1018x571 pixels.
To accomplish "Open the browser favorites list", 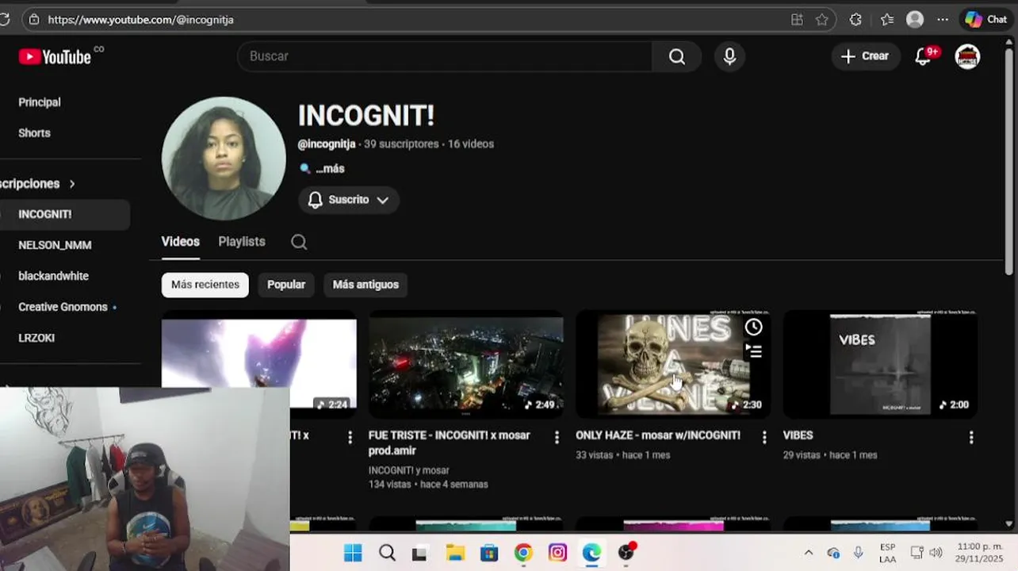I will (886, 19).
